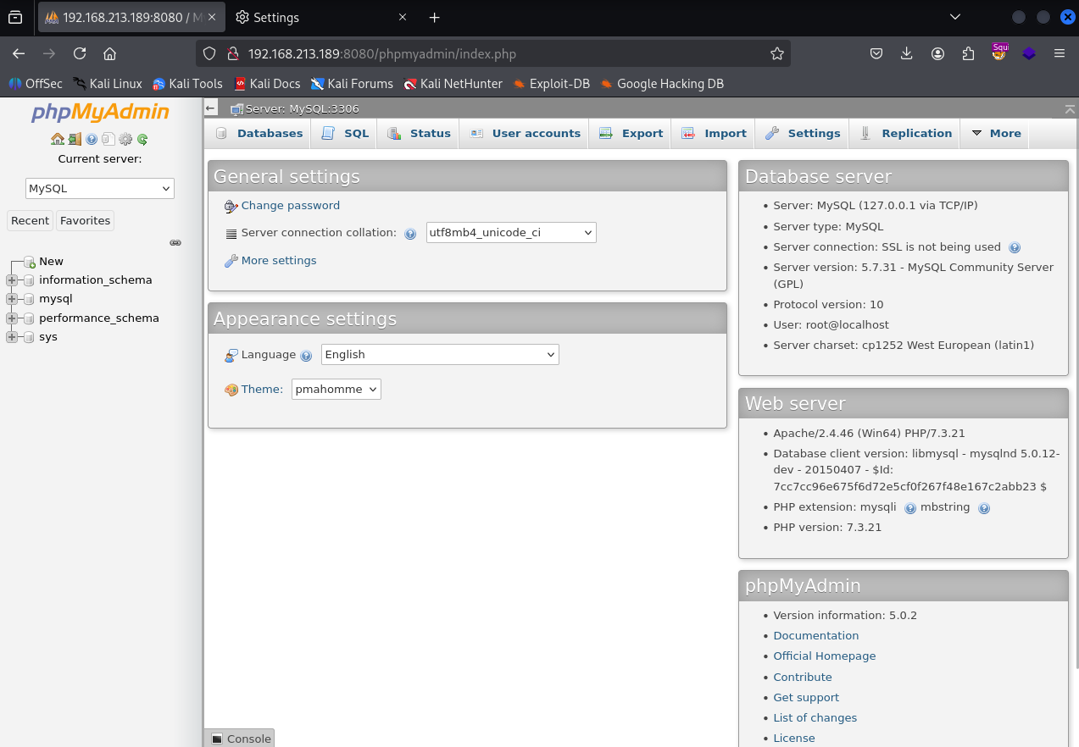Open the Theme dropdown showing pmahomme
1079x747 pixels.
click(336, 390)
